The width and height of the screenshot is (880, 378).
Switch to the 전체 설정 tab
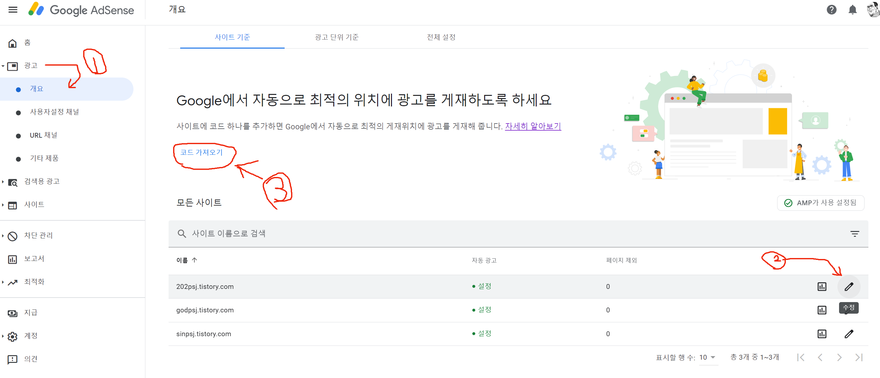tap(441, 37)
